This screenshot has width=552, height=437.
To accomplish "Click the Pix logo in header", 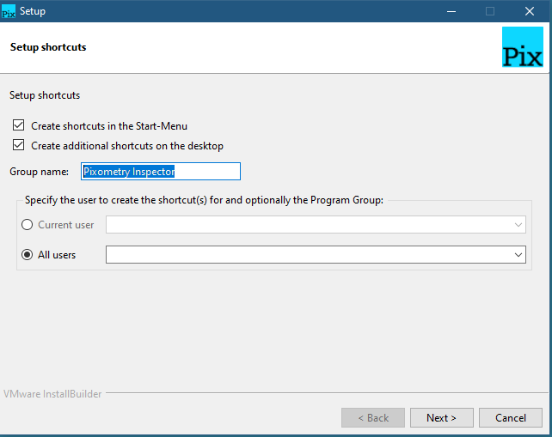I will pos(523,46).
